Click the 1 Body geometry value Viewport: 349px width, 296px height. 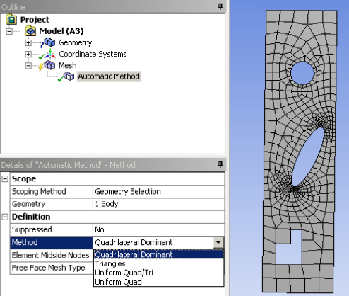(x=158, y=204)
